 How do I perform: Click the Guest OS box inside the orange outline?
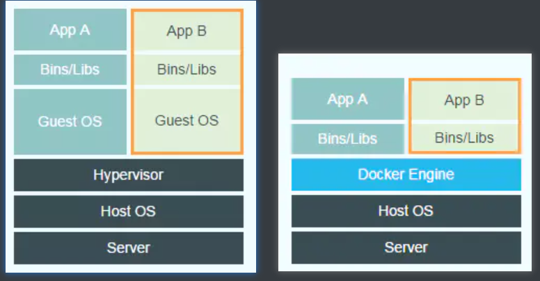[x=186, y=120]
